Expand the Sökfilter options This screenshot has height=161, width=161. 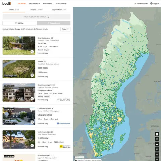pos(19,23)
